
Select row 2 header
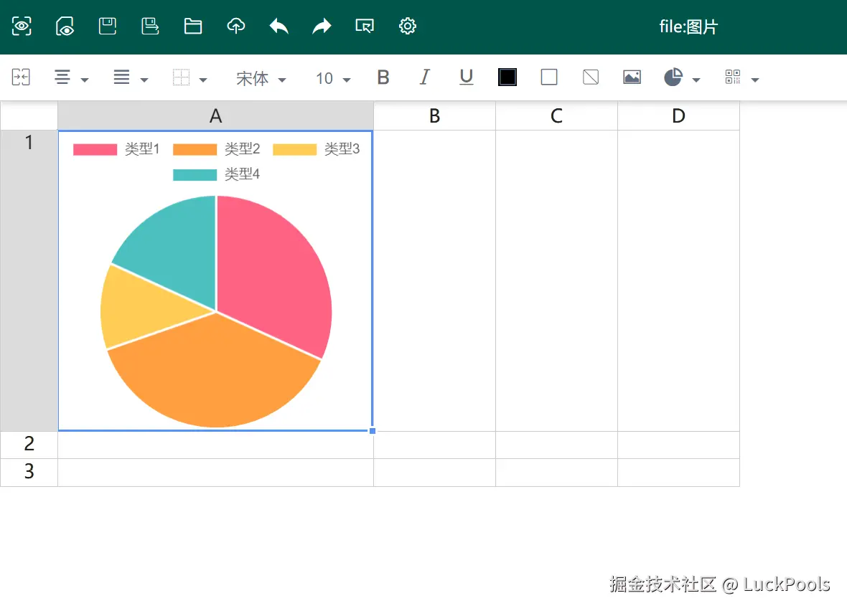29,445
